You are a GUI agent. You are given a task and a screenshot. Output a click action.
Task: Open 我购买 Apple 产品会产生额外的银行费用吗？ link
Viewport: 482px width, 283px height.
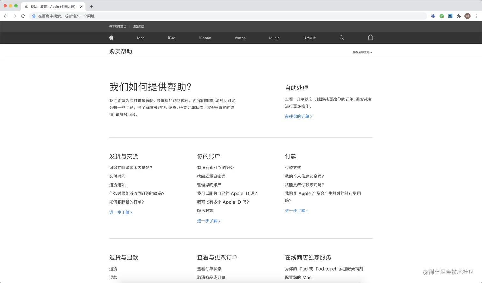click(323, 197)
